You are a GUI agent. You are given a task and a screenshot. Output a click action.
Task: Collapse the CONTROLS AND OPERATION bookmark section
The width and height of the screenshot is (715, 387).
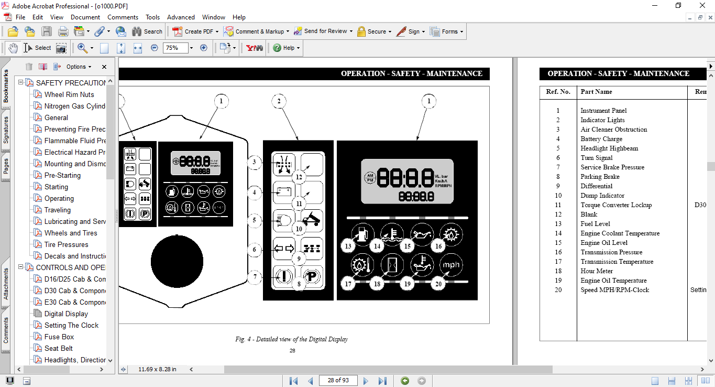pyautogui.click(x=21, y=267)
